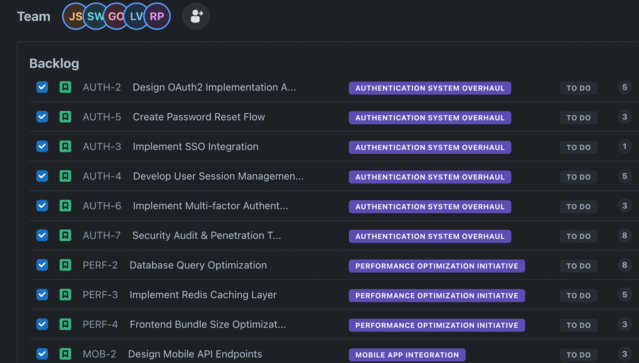Click the Performance Optimization Initiative tag on PERF-3
The height and width of the screenshot is (363, 639).
click(x=436, y=296)
